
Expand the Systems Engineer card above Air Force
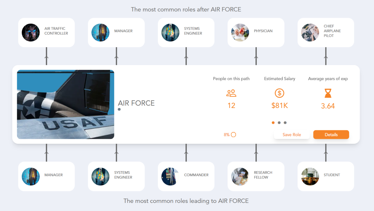click(x=186, y=32)
